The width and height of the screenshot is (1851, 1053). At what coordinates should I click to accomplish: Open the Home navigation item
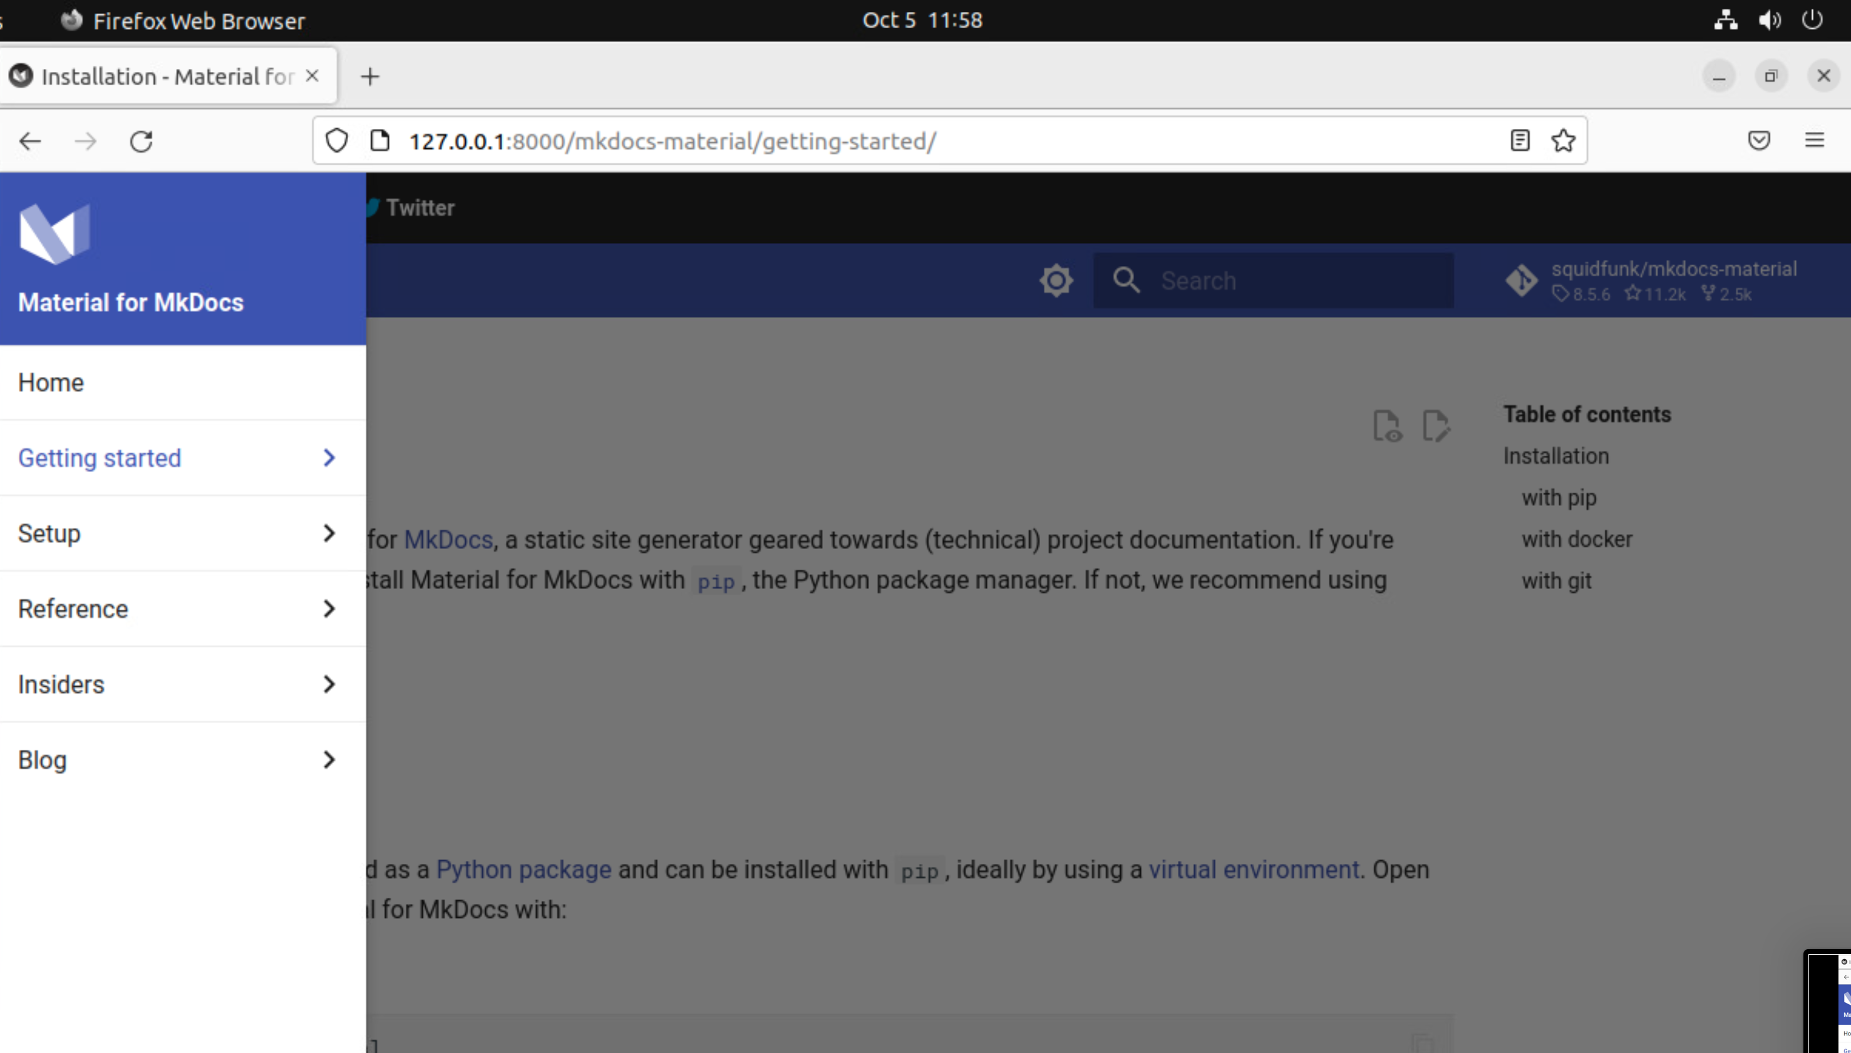coord(182,383)
